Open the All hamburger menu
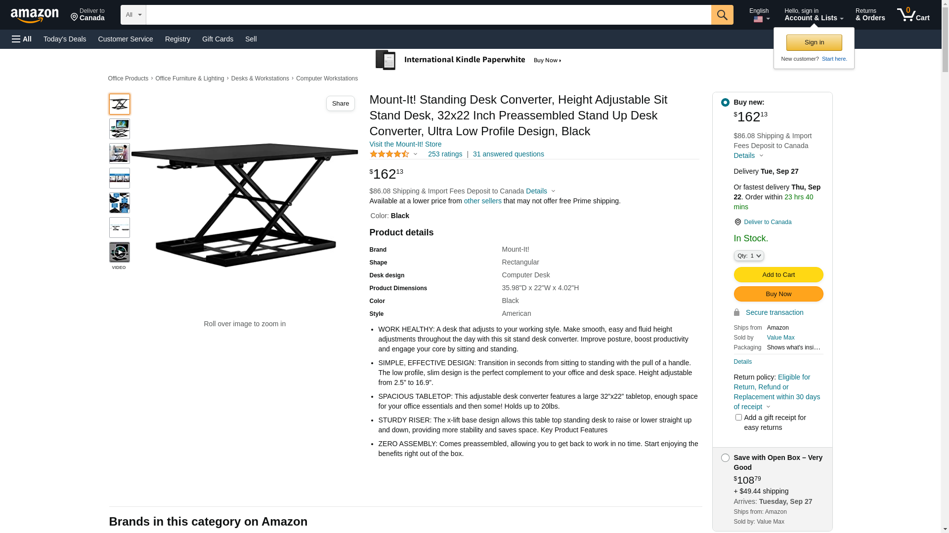 [x=22, y=39]
